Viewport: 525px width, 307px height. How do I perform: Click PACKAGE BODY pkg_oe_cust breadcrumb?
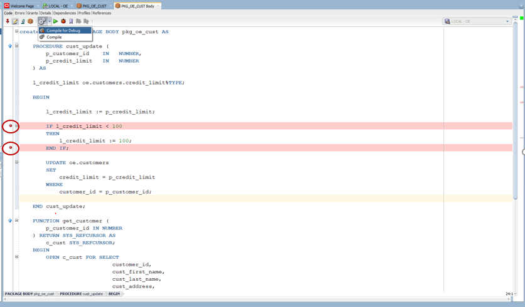[x=29, y=294]
